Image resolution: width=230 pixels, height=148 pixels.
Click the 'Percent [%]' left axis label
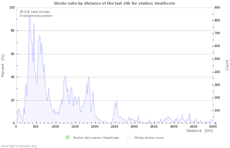(x=3, y=65)
